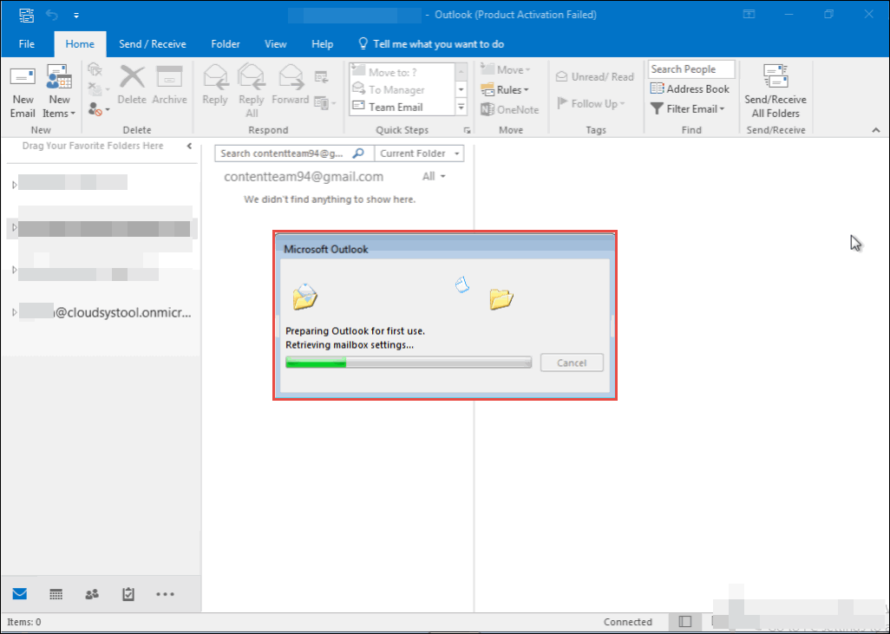This screenshot has height=634, width=890.
Task: Open the Filter Email dropdown
Action: point(687,108)
